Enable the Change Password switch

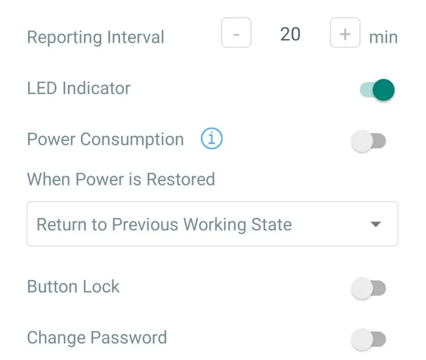pos(369,338)
